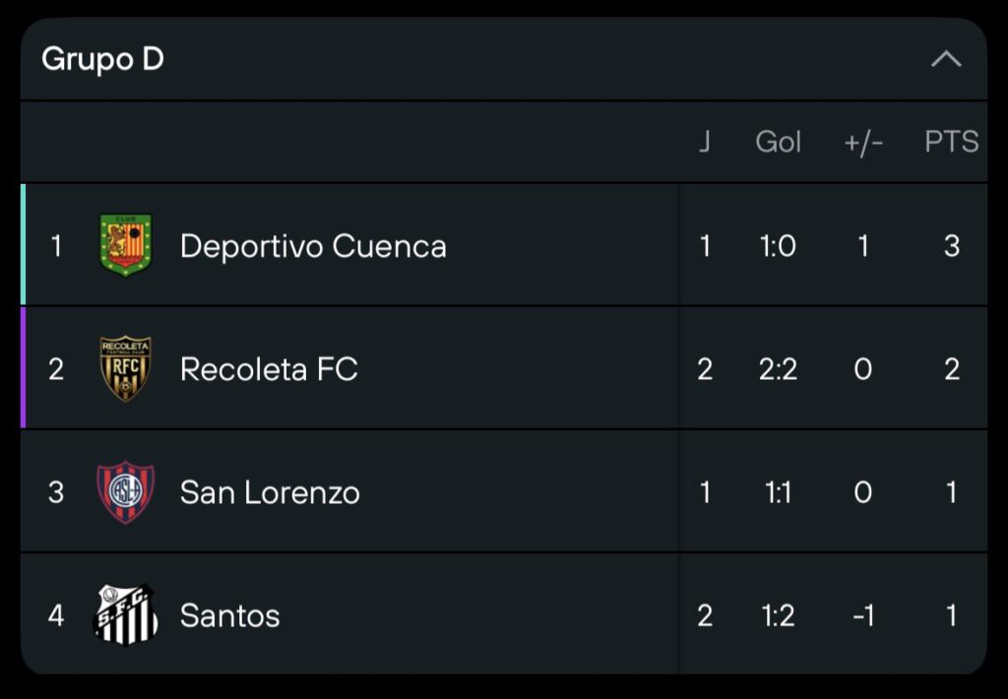Image resolution: width=1008 pixels, height=699 pixels.
Task: Click the Gol column header
Action: [778, 142]
